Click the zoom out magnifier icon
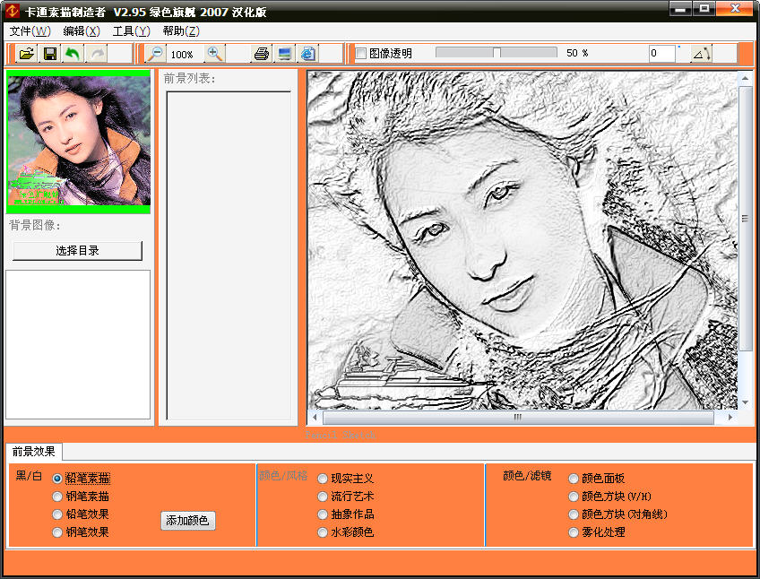760x579 pixels. [156, 54]
